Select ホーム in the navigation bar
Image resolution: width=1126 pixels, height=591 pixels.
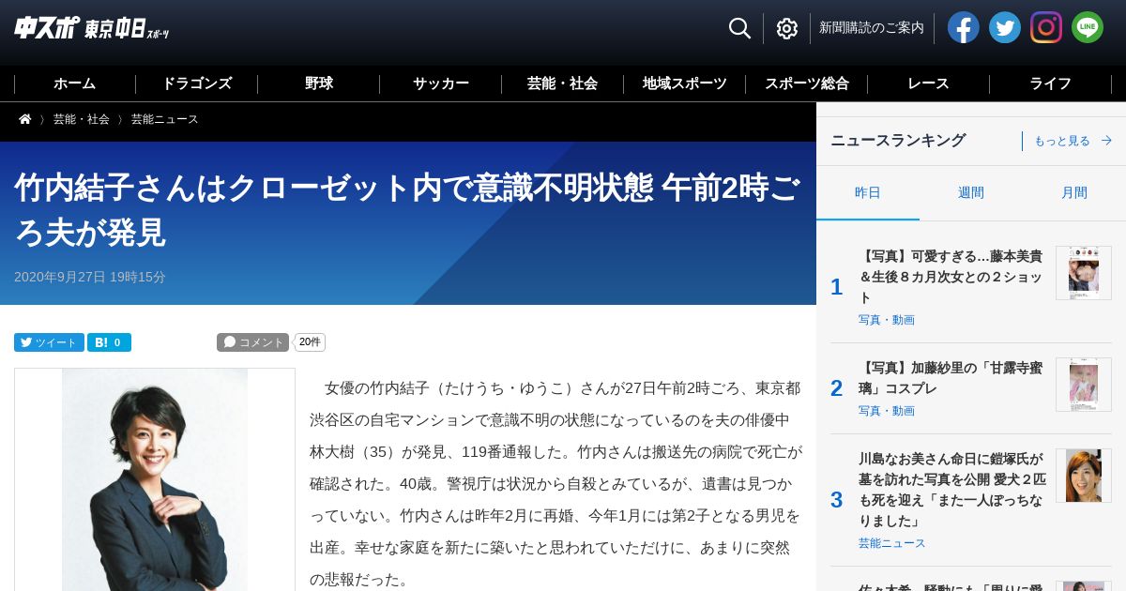[x=75, y=83]
